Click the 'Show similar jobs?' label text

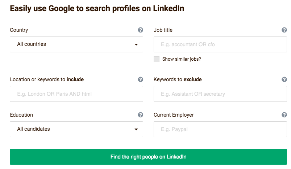click(x=182, y=59)
